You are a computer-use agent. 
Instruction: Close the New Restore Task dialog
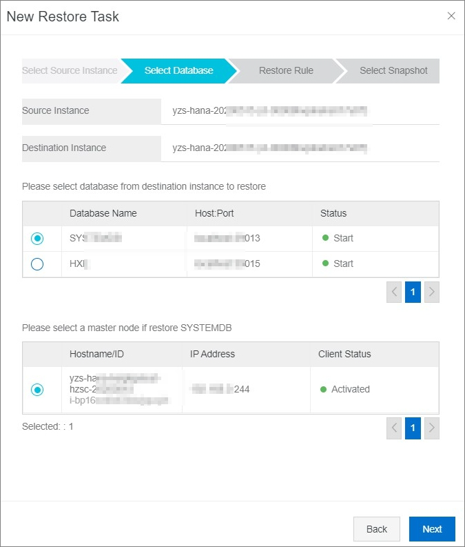click(x=451, y=16)
